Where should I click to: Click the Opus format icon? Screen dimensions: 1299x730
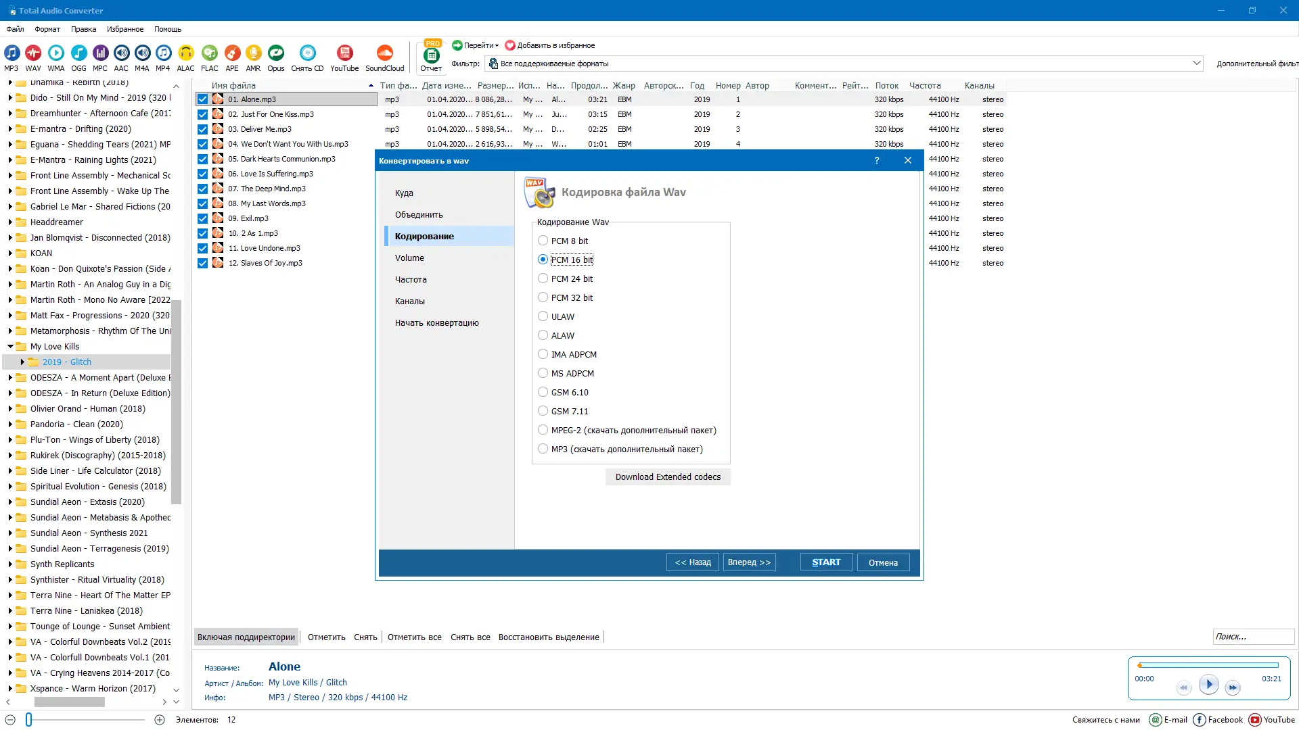point(275,53)
